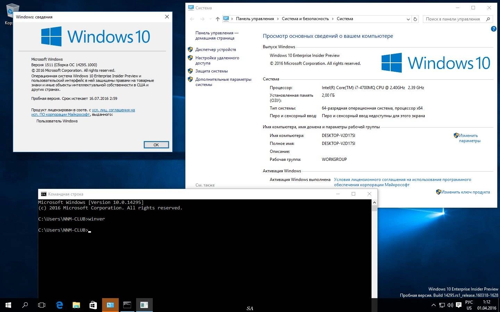Open the blue help question mark

coord(493,29)
